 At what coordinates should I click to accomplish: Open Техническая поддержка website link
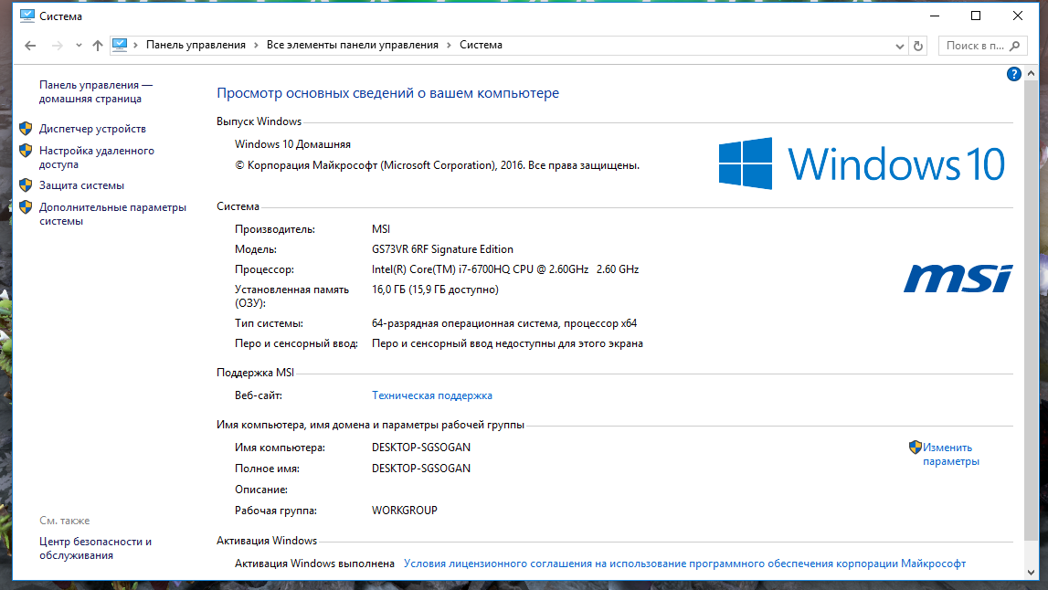[431, 395]
